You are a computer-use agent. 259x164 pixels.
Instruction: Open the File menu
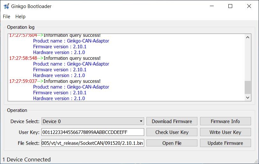[6, 17]
